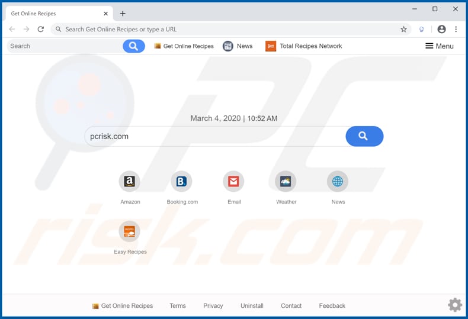Open the hamburger Menu button
This screenshot has height=319, width=468.
point(440,46)
